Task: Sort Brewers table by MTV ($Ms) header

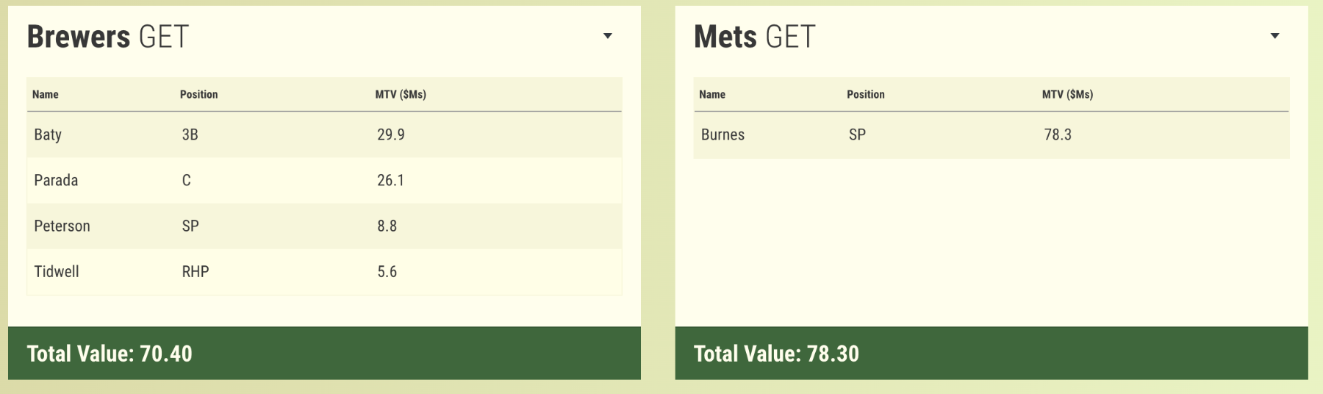Action: 401,95
